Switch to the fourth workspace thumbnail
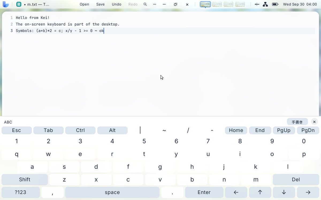Viewport: 321px width, 200px height. (240, 4)
